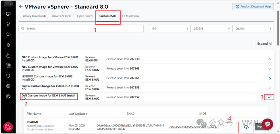The width and height of the screenshot is (280, 134).
Task: Open the 202631 release dropdown
Action: [x=211, y=28]
